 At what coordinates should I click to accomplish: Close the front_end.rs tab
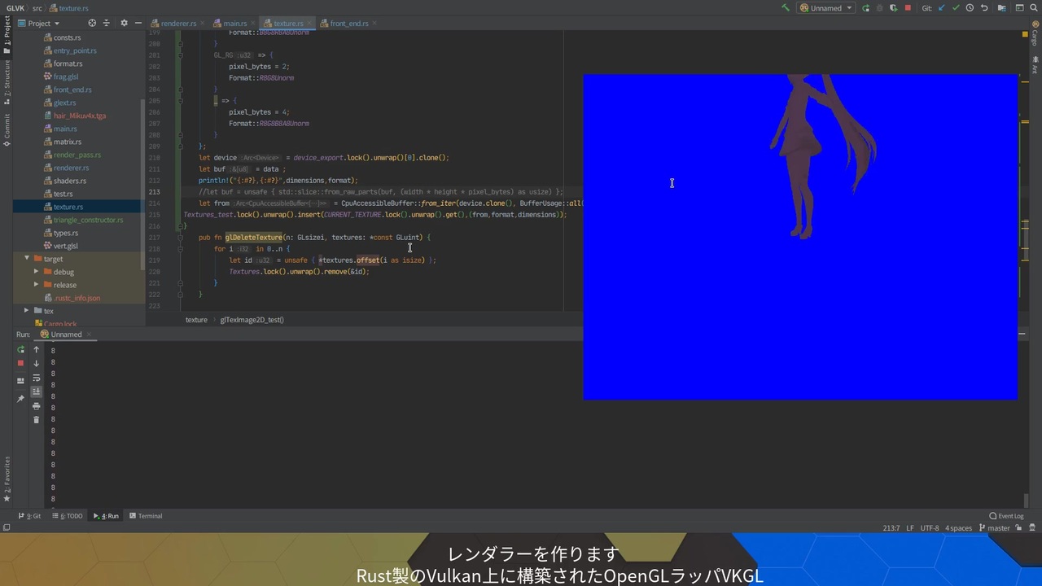point(375,24)
